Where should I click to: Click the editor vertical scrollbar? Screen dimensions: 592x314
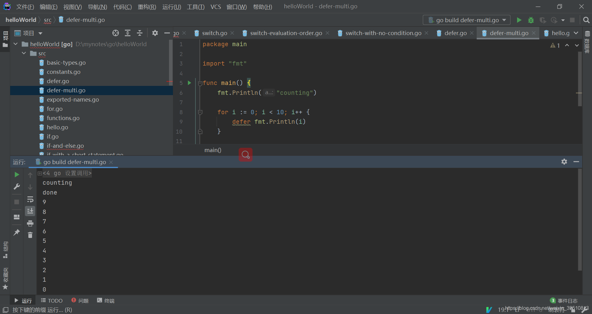580,79
